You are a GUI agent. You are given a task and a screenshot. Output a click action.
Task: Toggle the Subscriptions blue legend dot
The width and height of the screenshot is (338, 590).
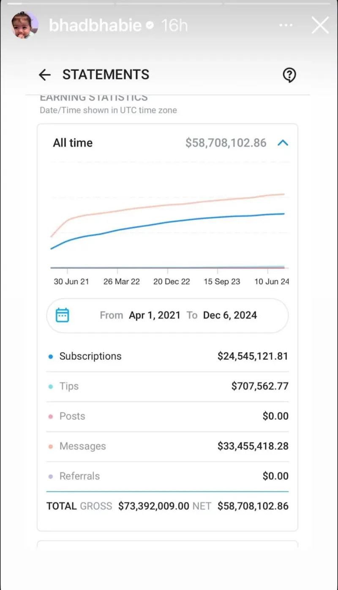(x=51, y=356)
